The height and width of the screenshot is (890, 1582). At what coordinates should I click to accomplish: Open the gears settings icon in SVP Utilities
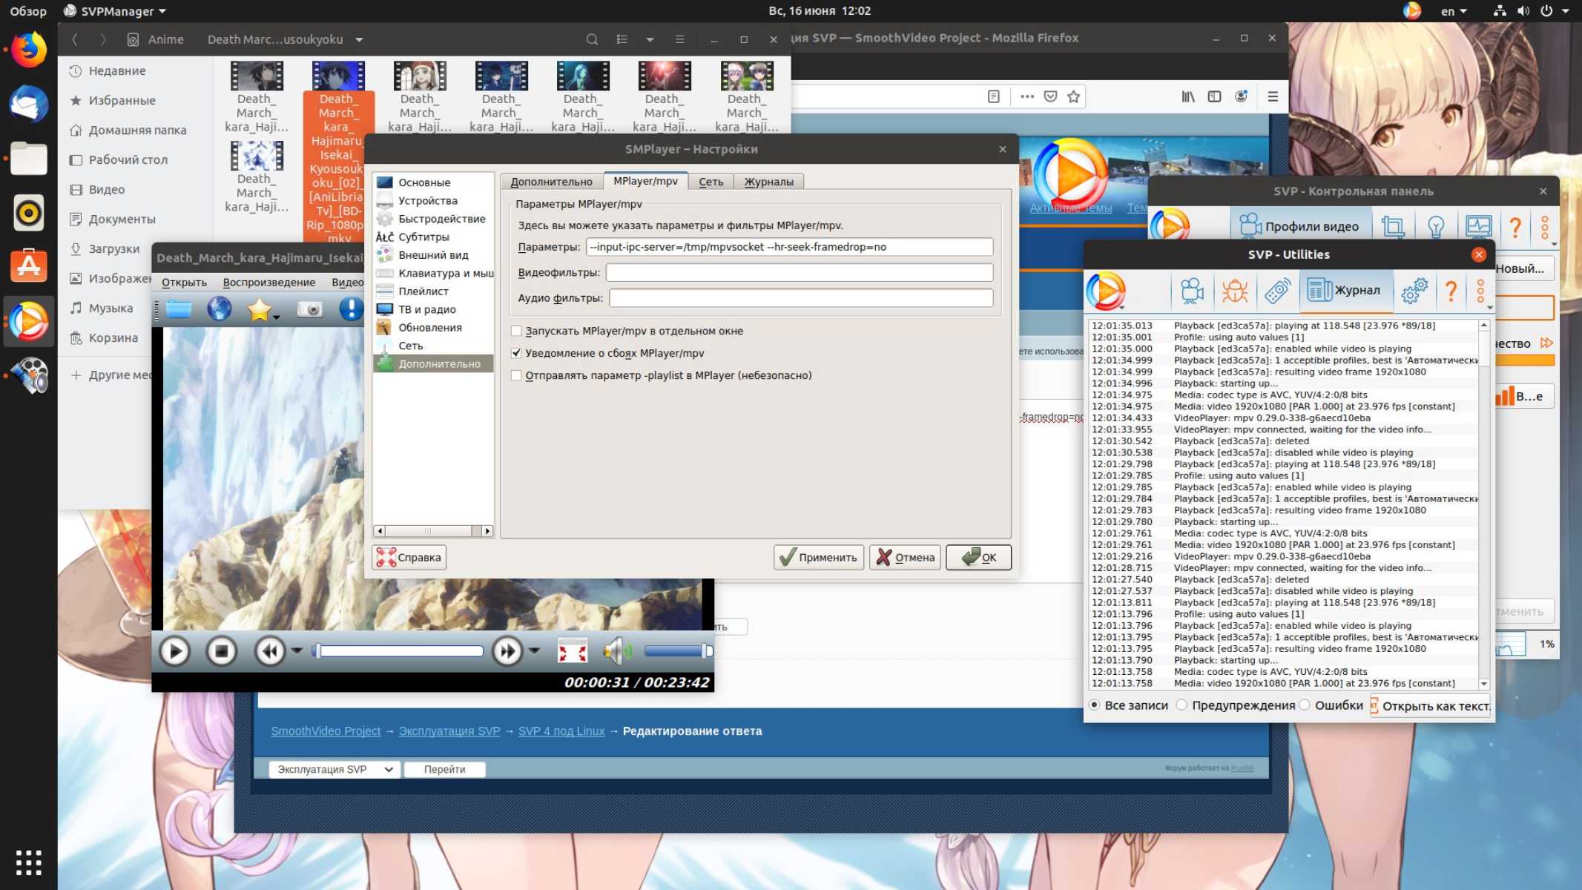click(1414, 291)
